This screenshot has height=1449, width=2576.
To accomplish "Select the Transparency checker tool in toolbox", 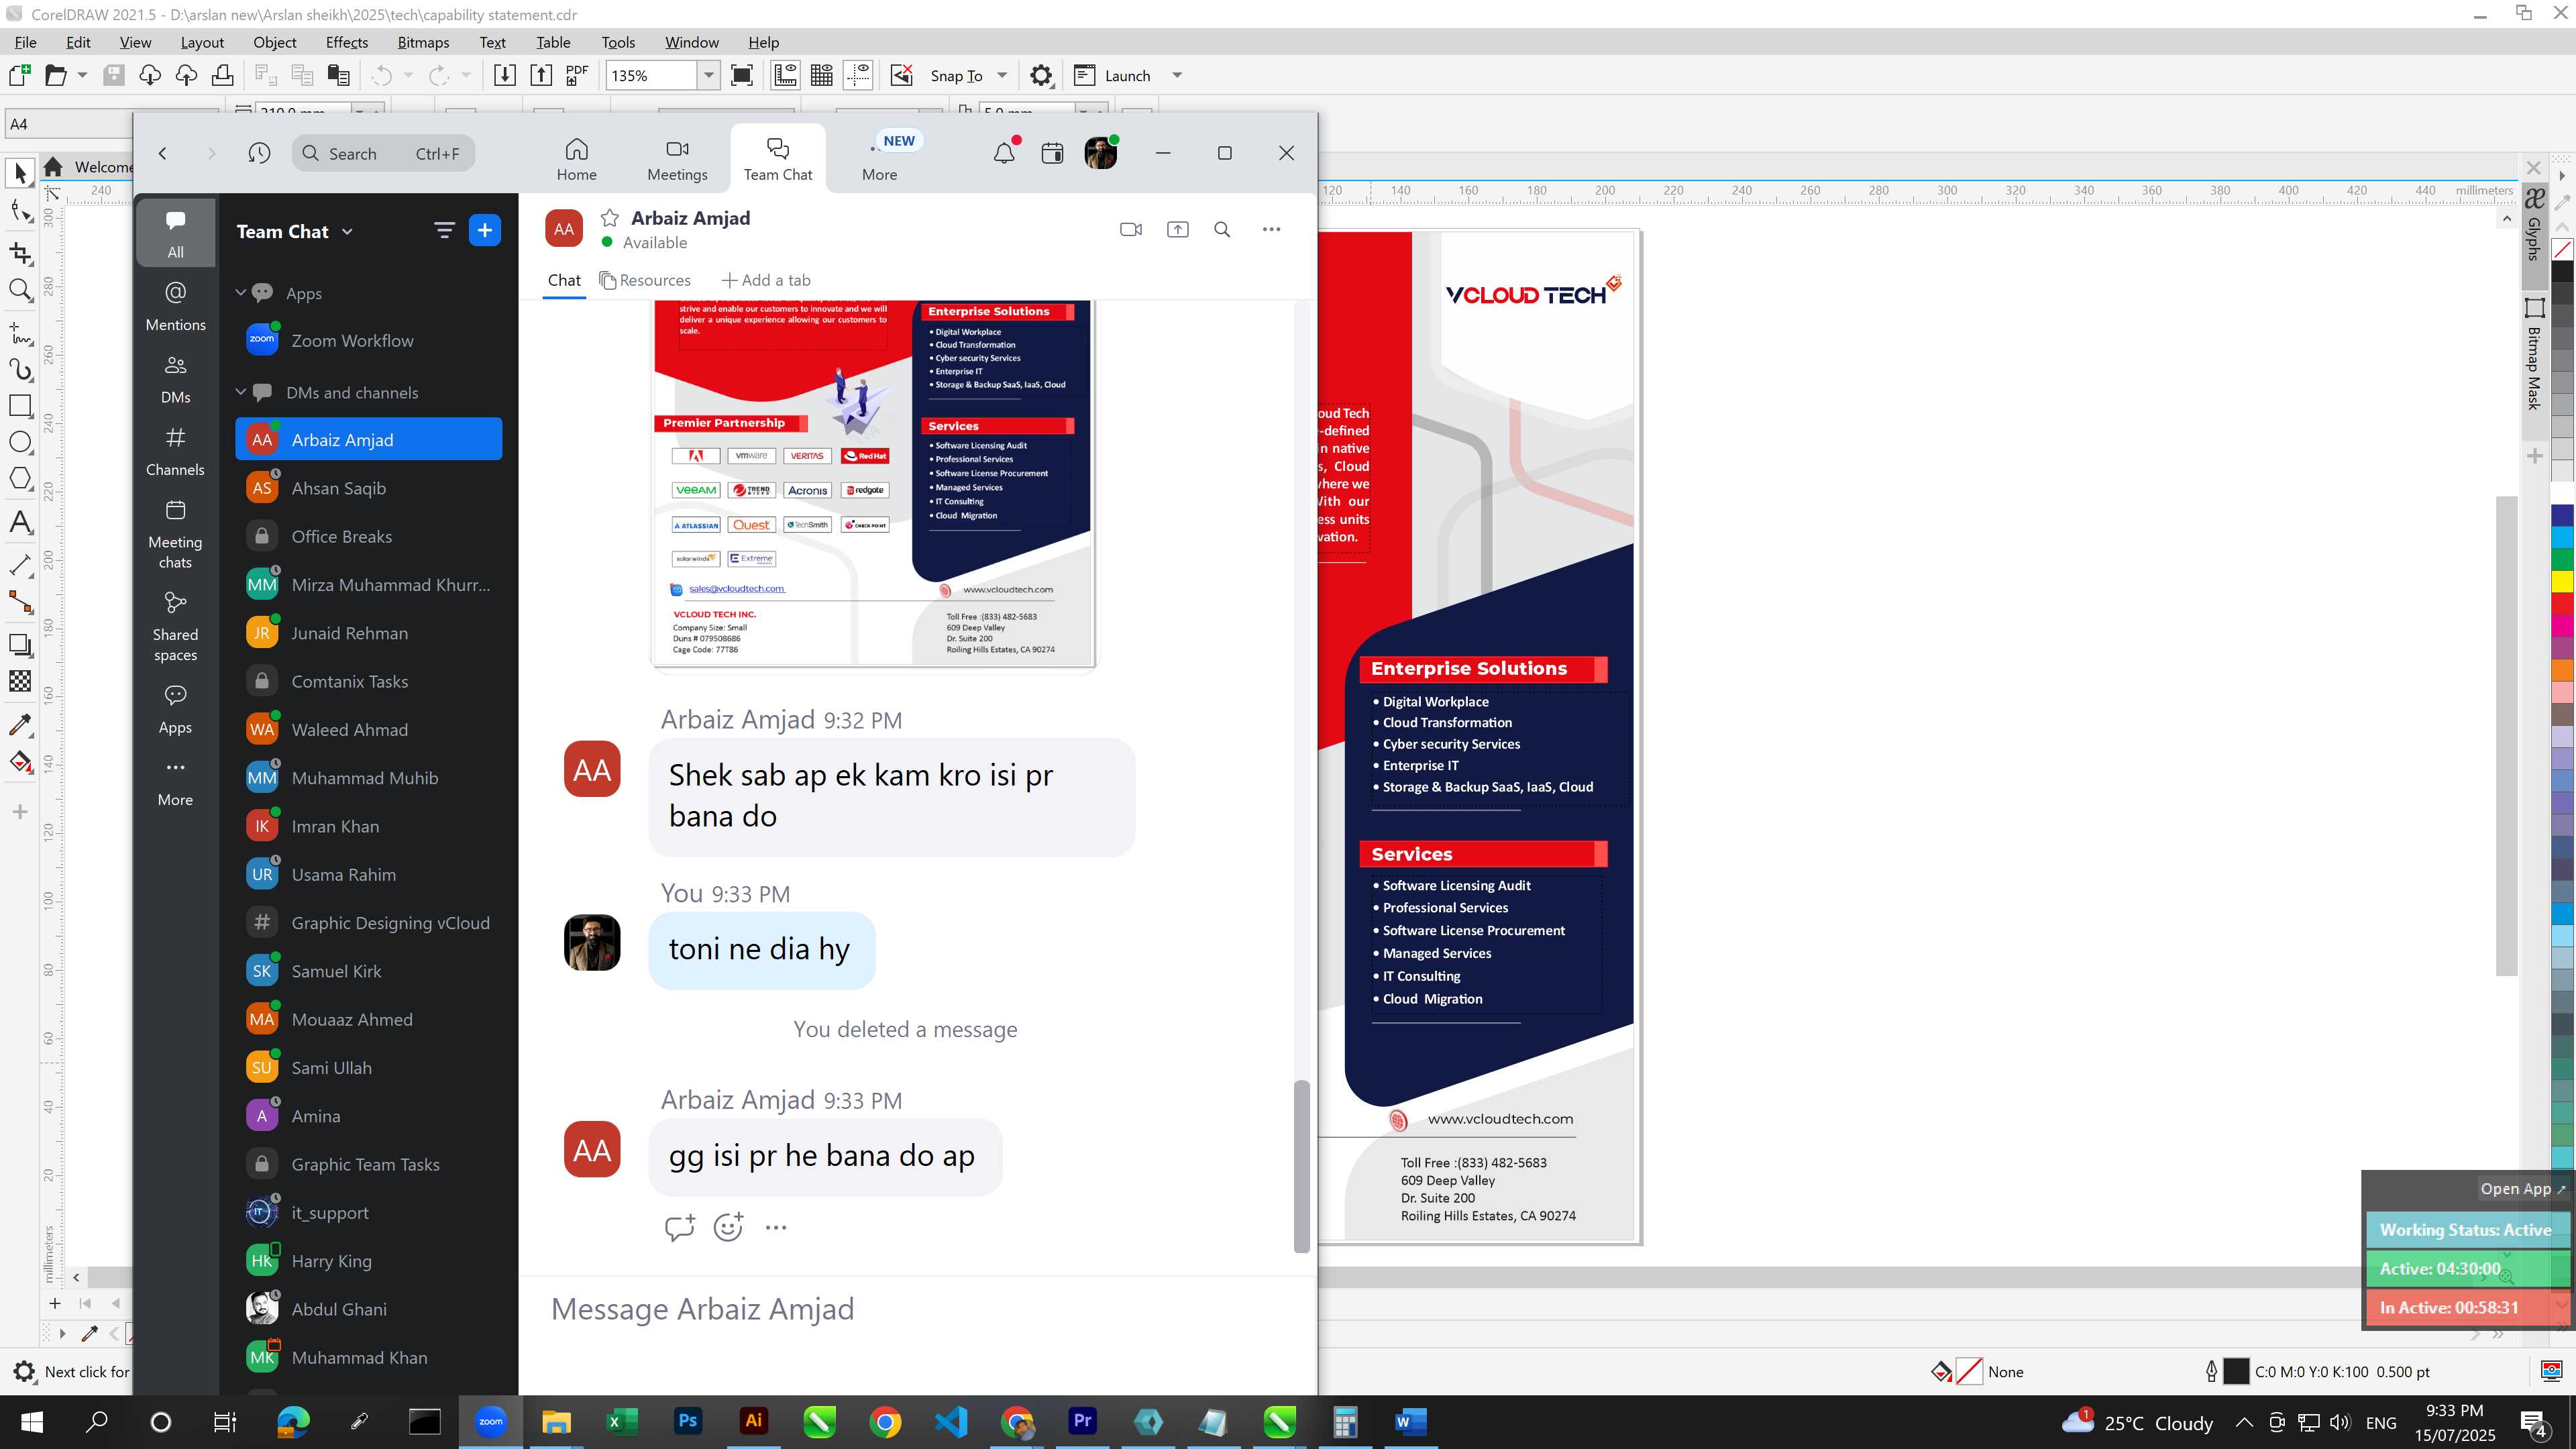I will (x=20, y=681).
